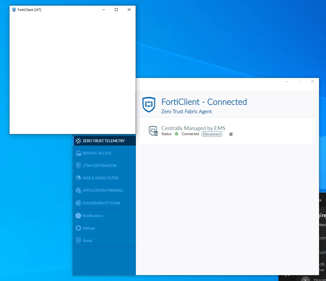Open WEB & VIDEO FILTER label
326x281 pixels.
[100, 178]
